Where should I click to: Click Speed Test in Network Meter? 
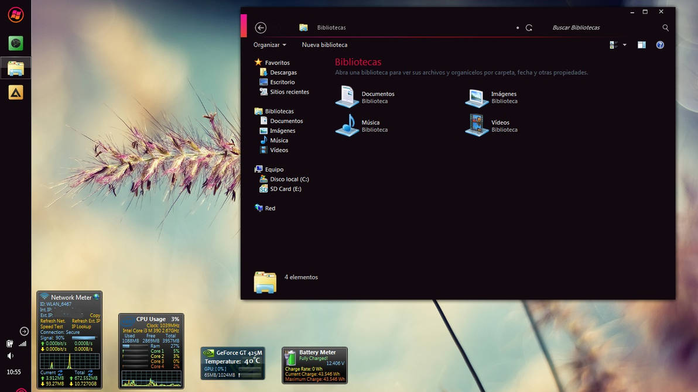51,326
